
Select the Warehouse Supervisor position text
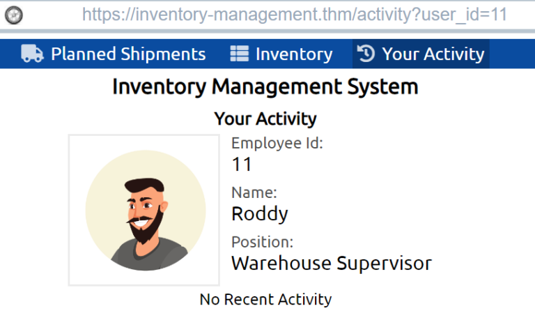331,263
